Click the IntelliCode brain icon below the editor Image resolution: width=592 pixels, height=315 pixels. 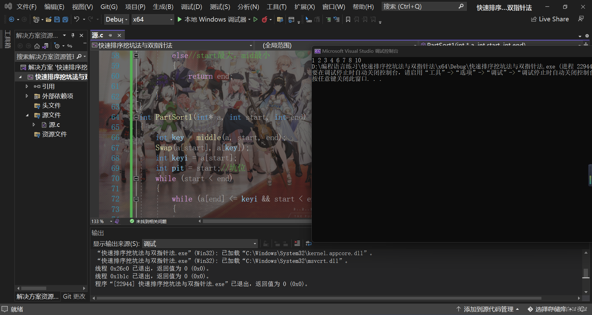[x=117, y=221]
